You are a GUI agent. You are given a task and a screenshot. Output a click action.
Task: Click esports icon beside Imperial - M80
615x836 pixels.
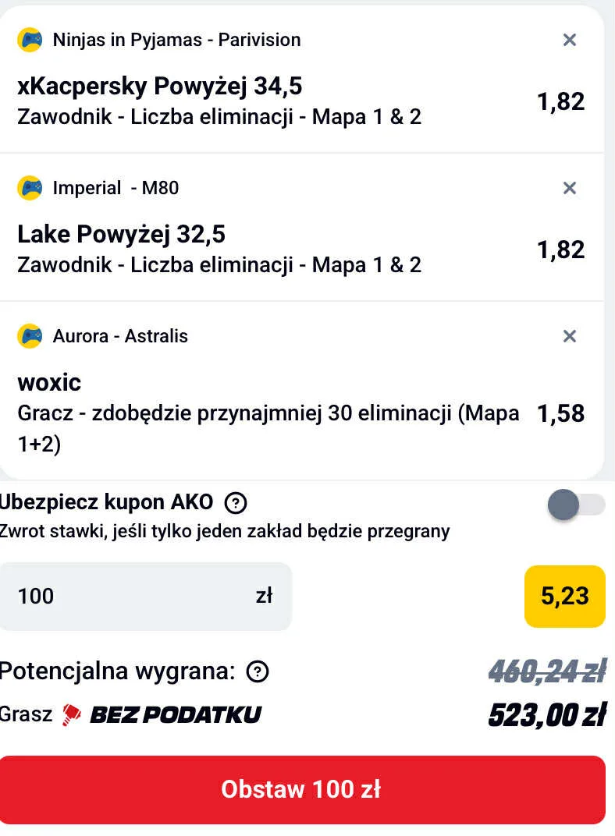[x=30, y=188]
